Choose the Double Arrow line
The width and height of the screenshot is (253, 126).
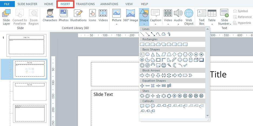click(x=153, y=34)
